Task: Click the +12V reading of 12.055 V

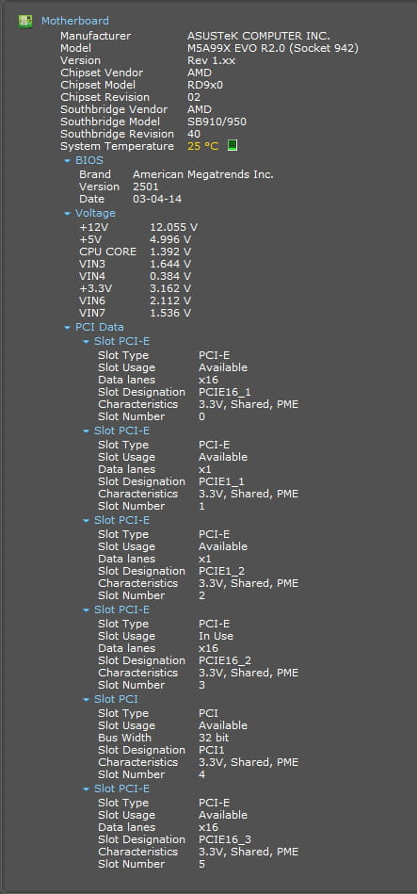Action: click(174, 227)
